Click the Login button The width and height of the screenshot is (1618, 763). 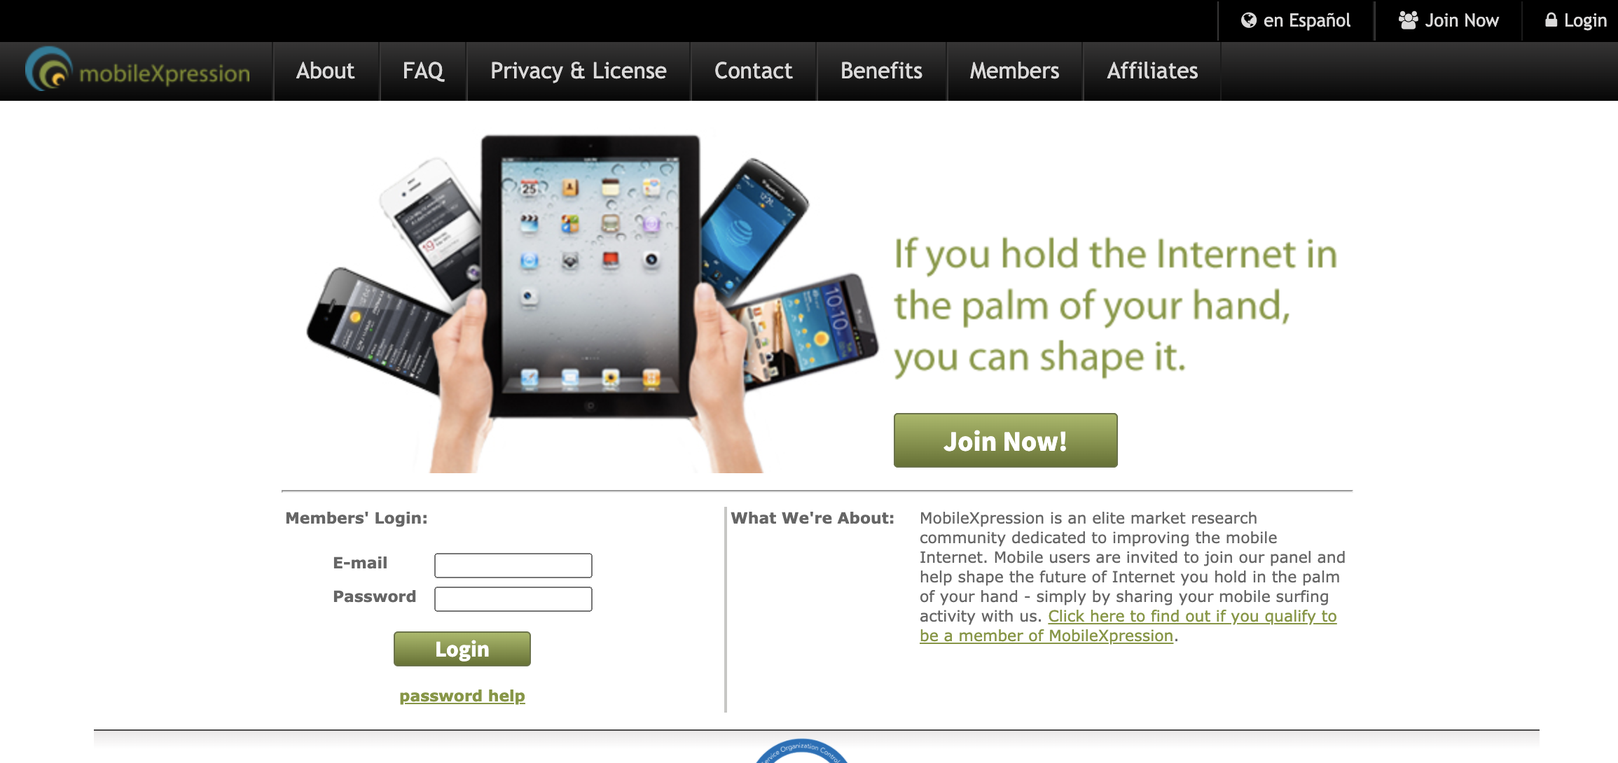pos(462,648)
